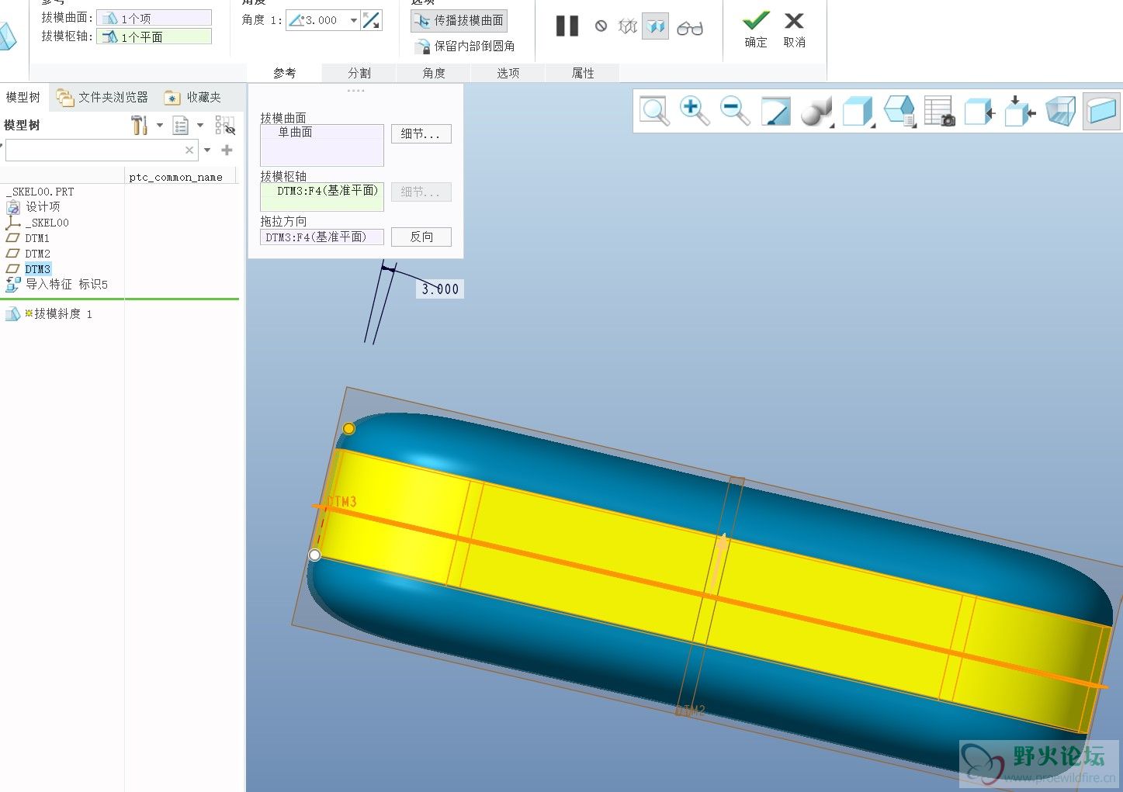Toggle the perspective view icon
1123x792 pixels.
click(x=1060, y=111)
